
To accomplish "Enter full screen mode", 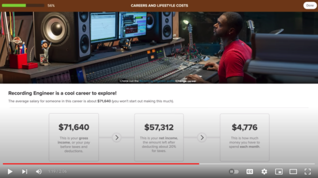I will point(308,171).
